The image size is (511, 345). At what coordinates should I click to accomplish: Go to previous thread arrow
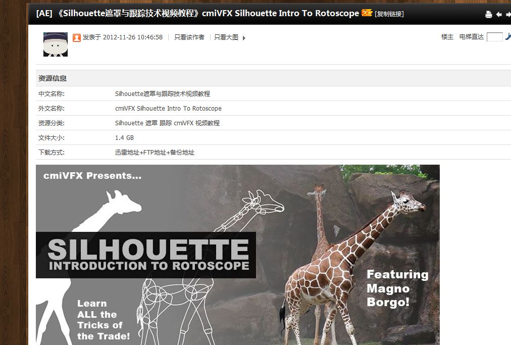point(498,14)
